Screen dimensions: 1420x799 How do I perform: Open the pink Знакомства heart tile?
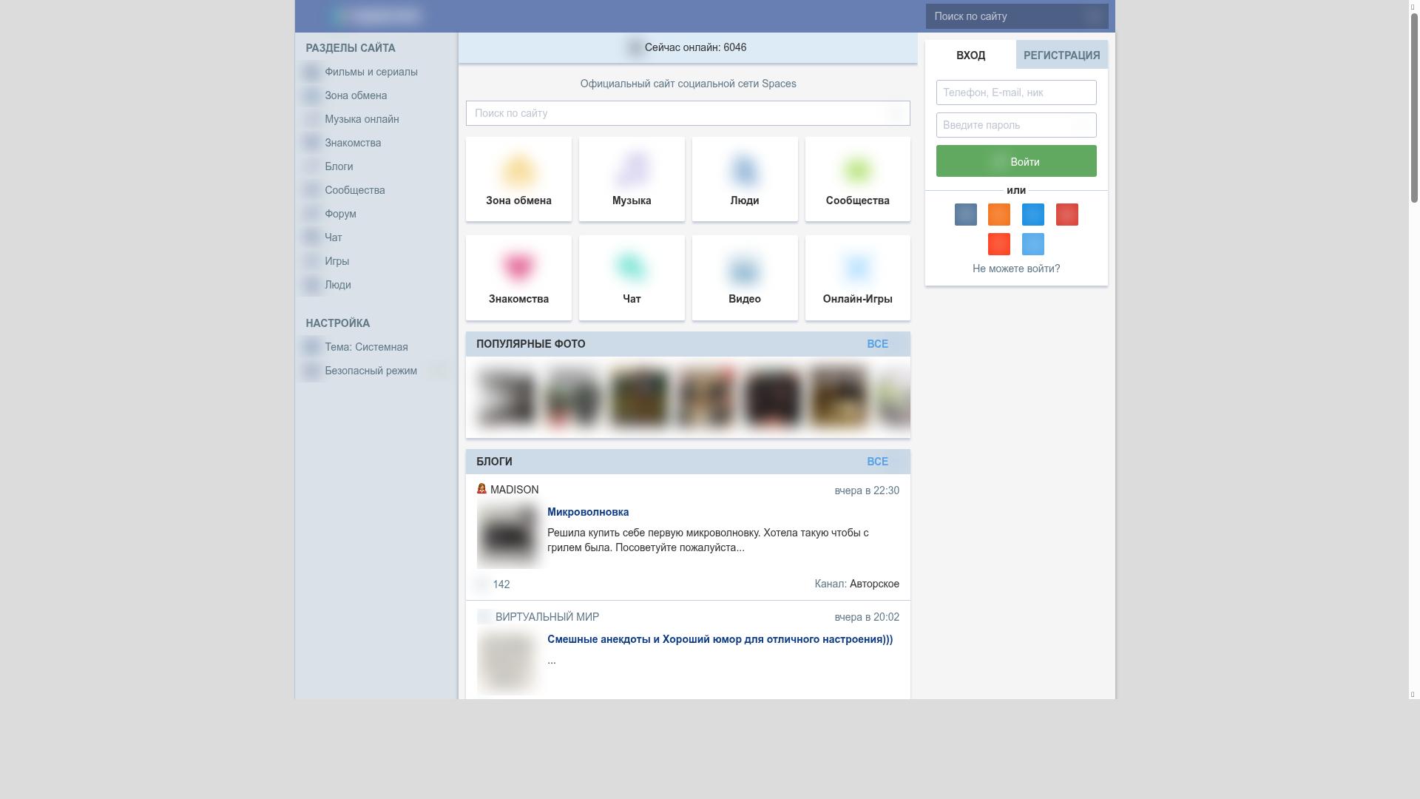click(x=518, y=267)
